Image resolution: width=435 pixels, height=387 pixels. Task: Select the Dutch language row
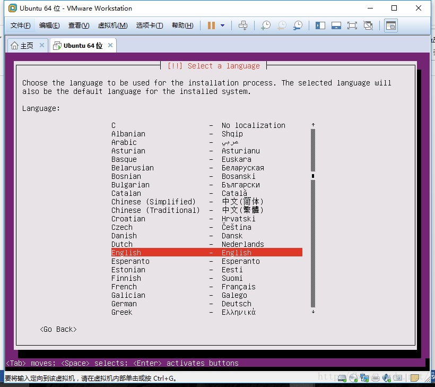tap(207, 244)
